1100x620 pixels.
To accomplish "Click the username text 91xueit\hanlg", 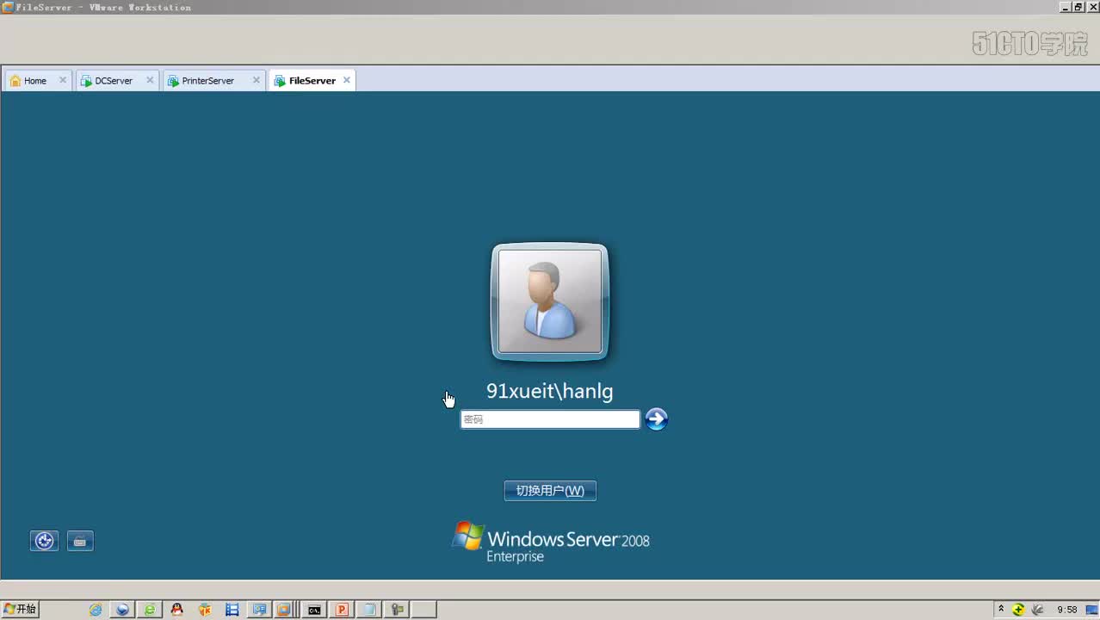I will (x=550, y=391).
